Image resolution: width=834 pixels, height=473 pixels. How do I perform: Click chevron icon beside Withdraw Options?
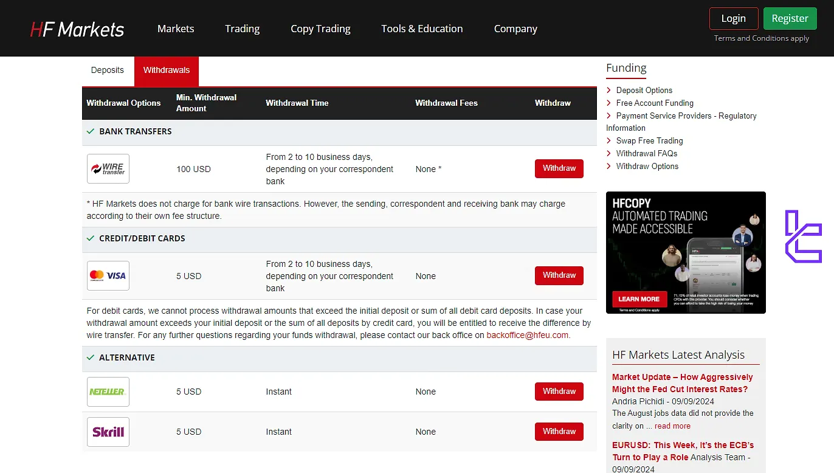point(609,166)
